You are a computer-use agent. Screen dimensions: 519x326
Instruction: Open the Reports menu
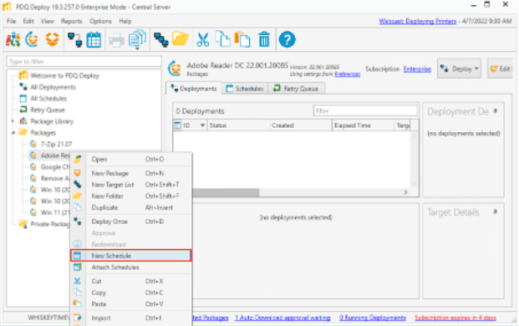pos(71,21)
